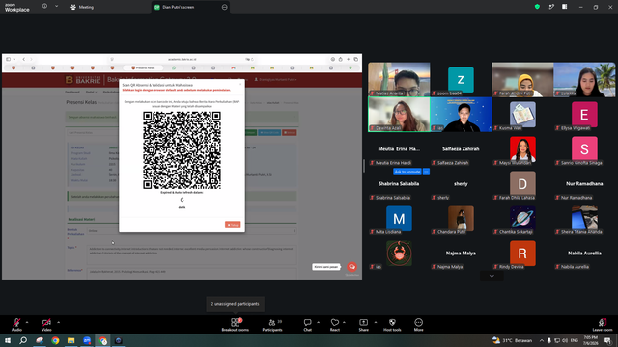The image size is (618, 347).
Task: Select Chantika Sekartaji participant tile
Action: [522, 219]
